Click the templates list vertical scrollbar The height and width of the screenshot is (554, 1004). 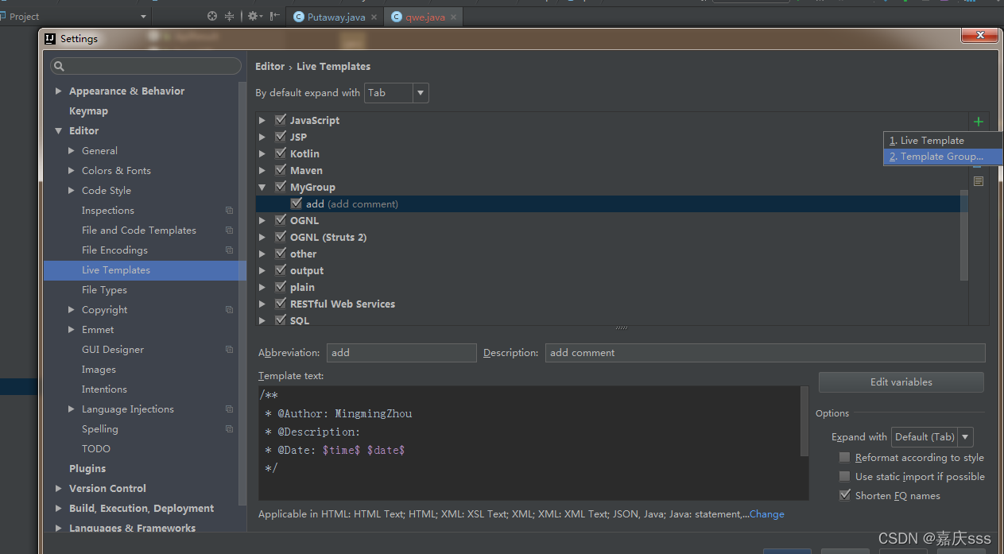coord(964,235)
